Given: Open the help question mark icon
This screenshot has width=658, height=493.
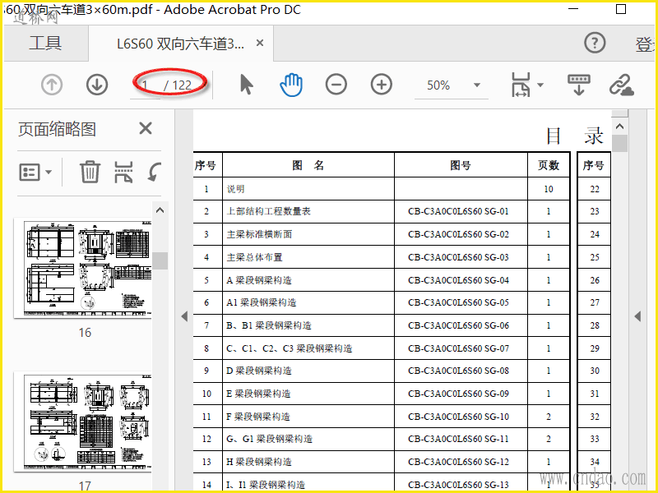Looking at the screenshot, I should tap(595, 43).
